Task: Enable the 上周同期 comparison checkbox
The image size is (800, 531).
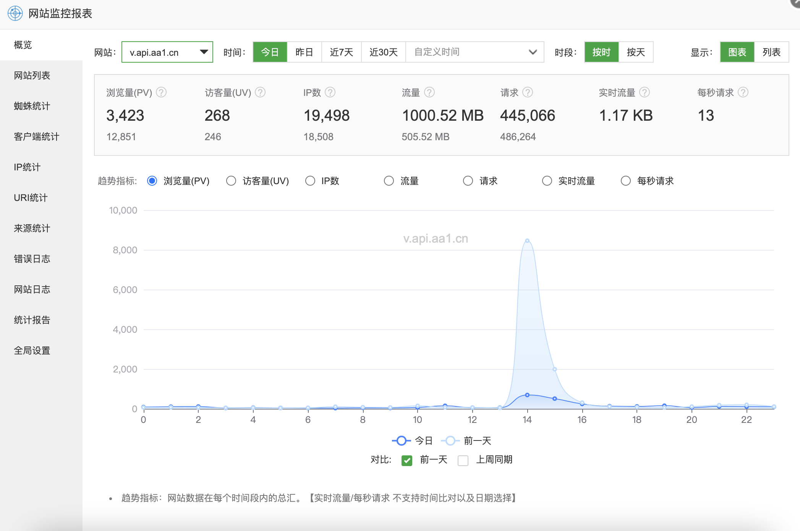Action: 463,460
